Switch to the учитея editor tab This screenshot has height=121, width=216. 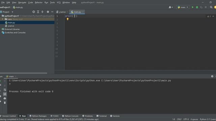tap(62, 12)
